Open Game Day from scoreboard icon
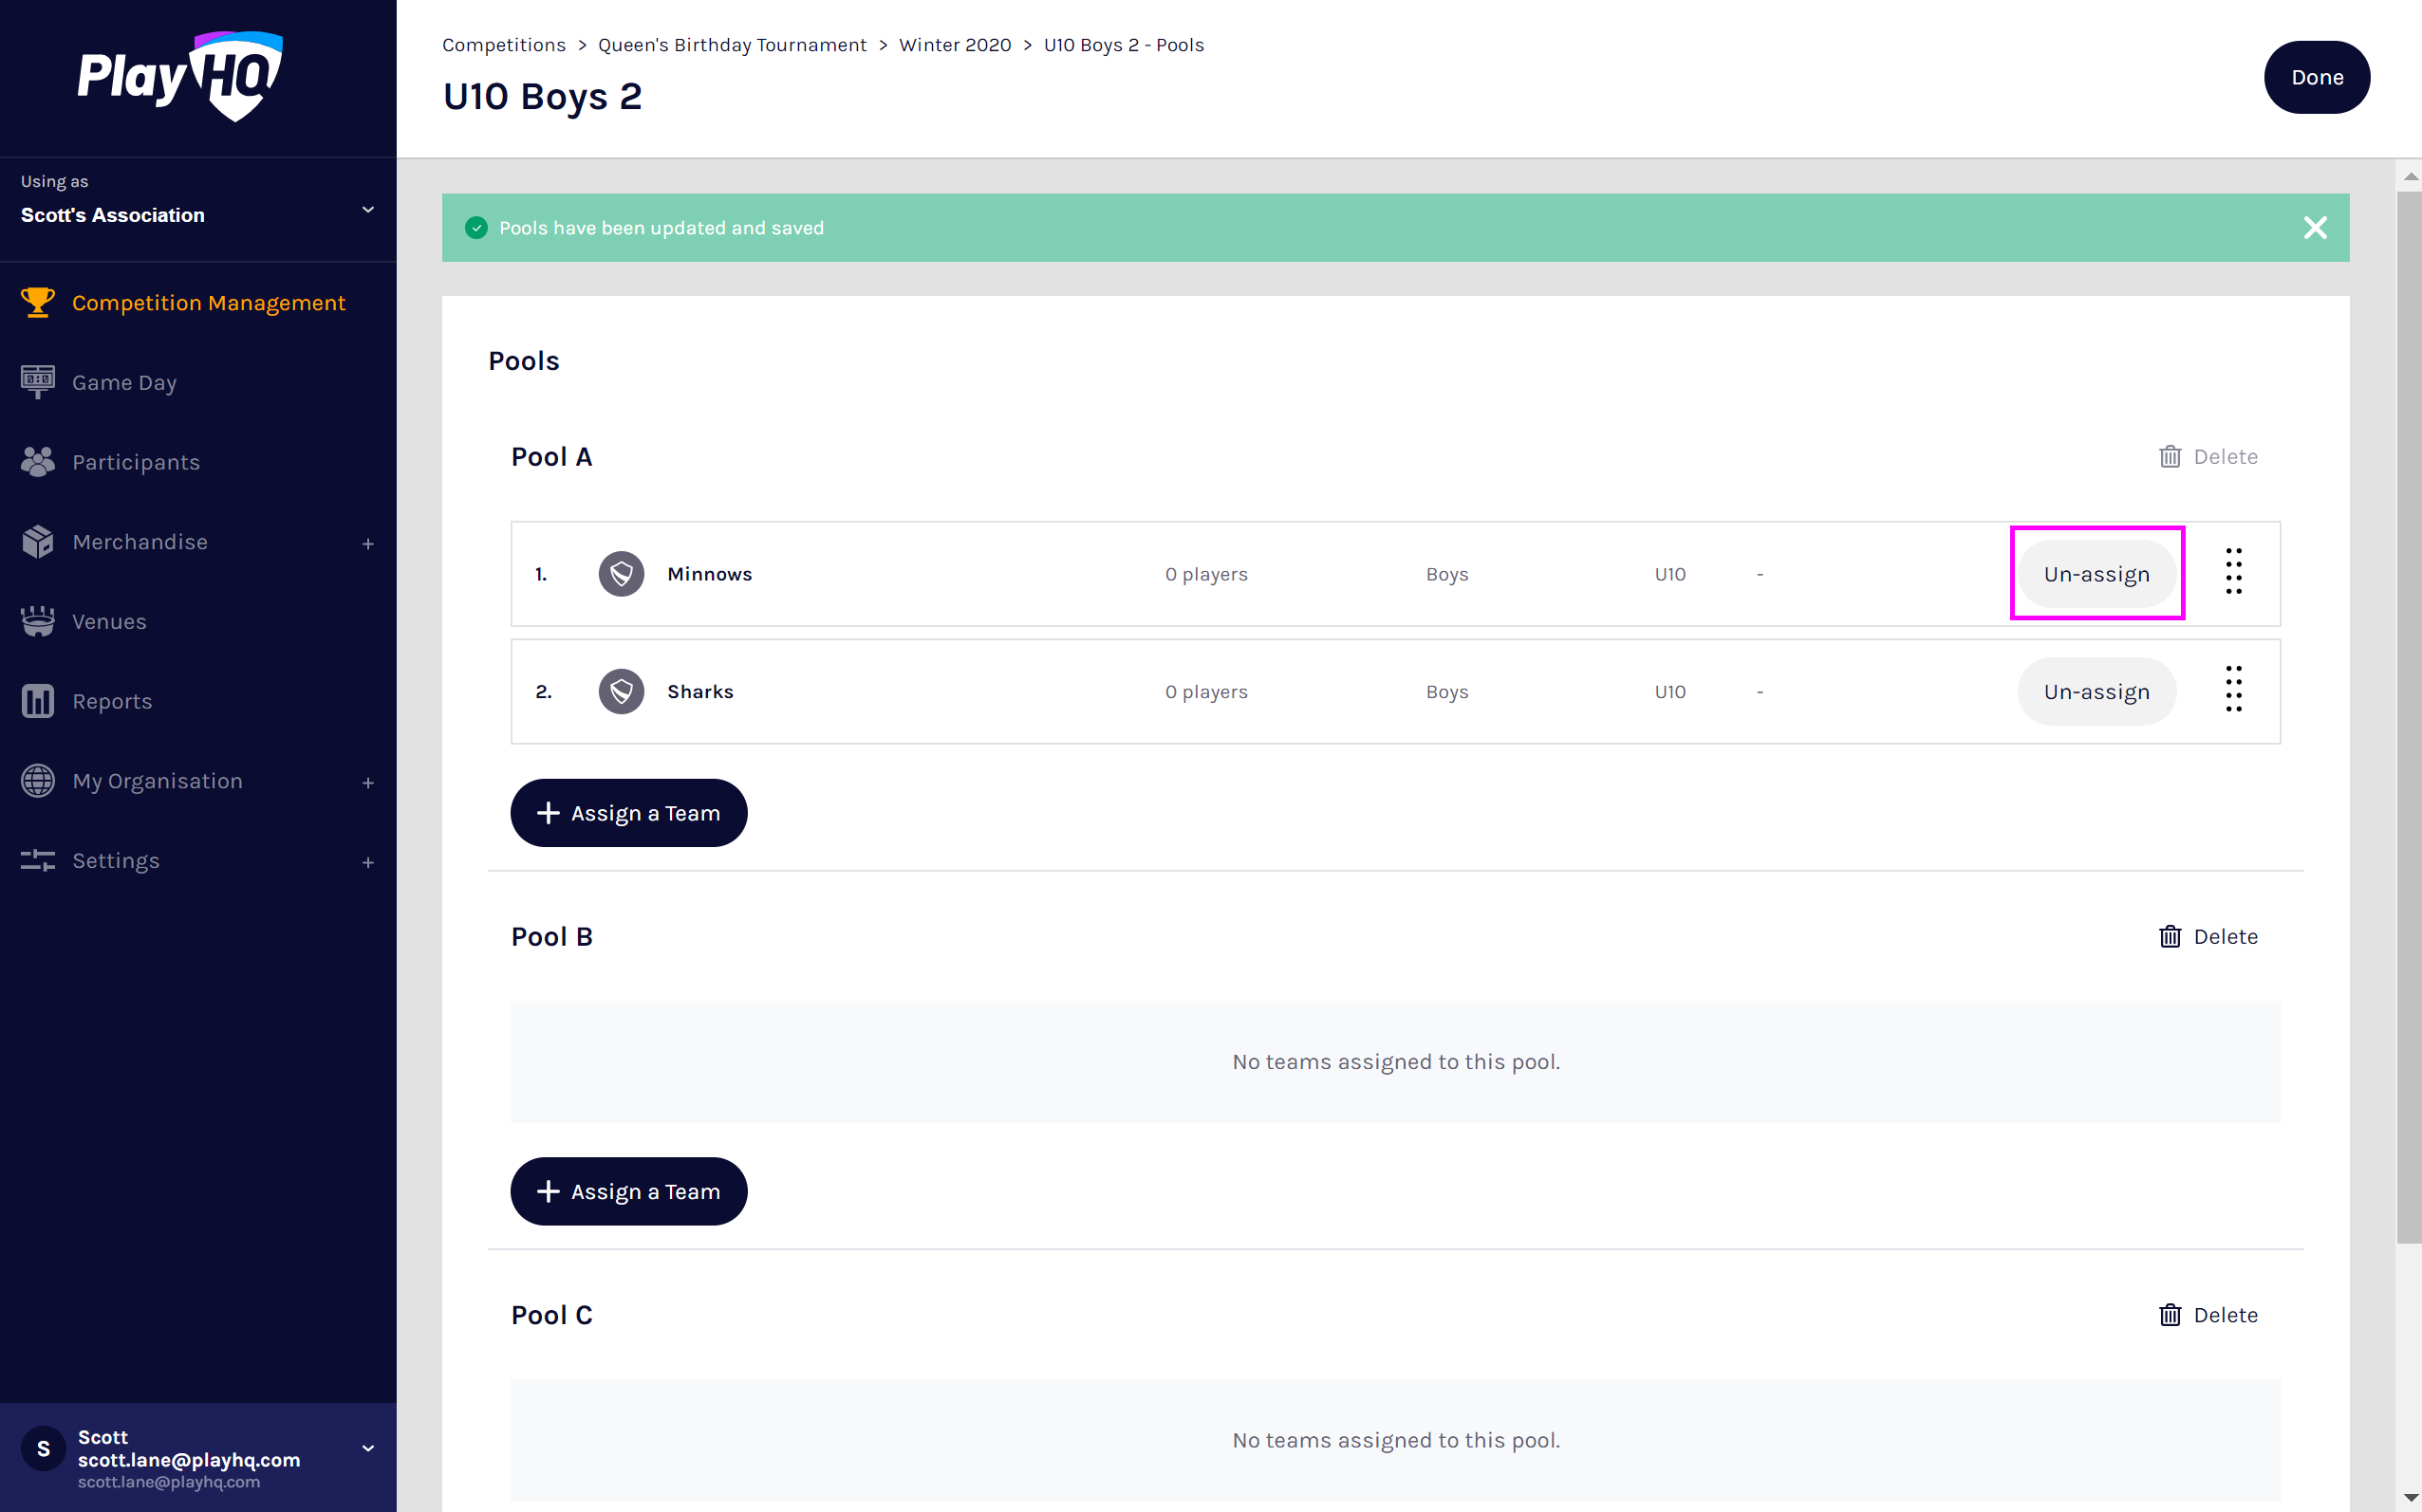The height and width of the screenshot is (1512, 2422). pyautogui.click(x=38, y=382)
